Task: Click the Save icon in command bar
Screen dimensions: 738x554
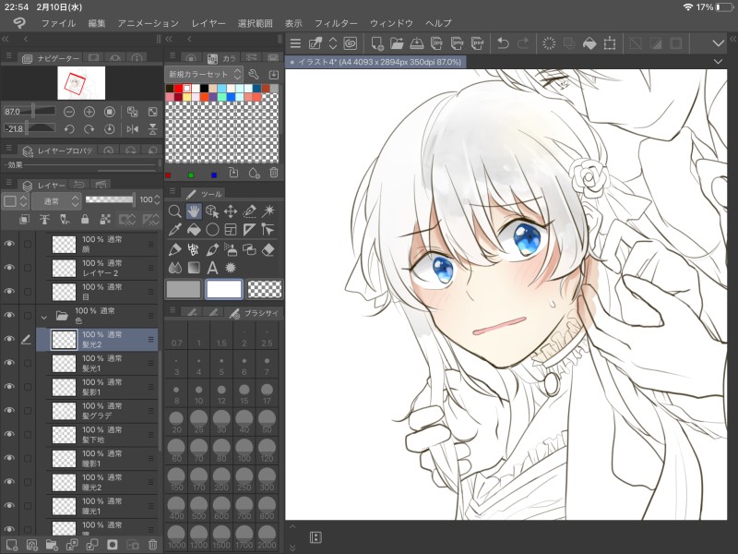Action: pyautogui.click(x=417, y=43)
